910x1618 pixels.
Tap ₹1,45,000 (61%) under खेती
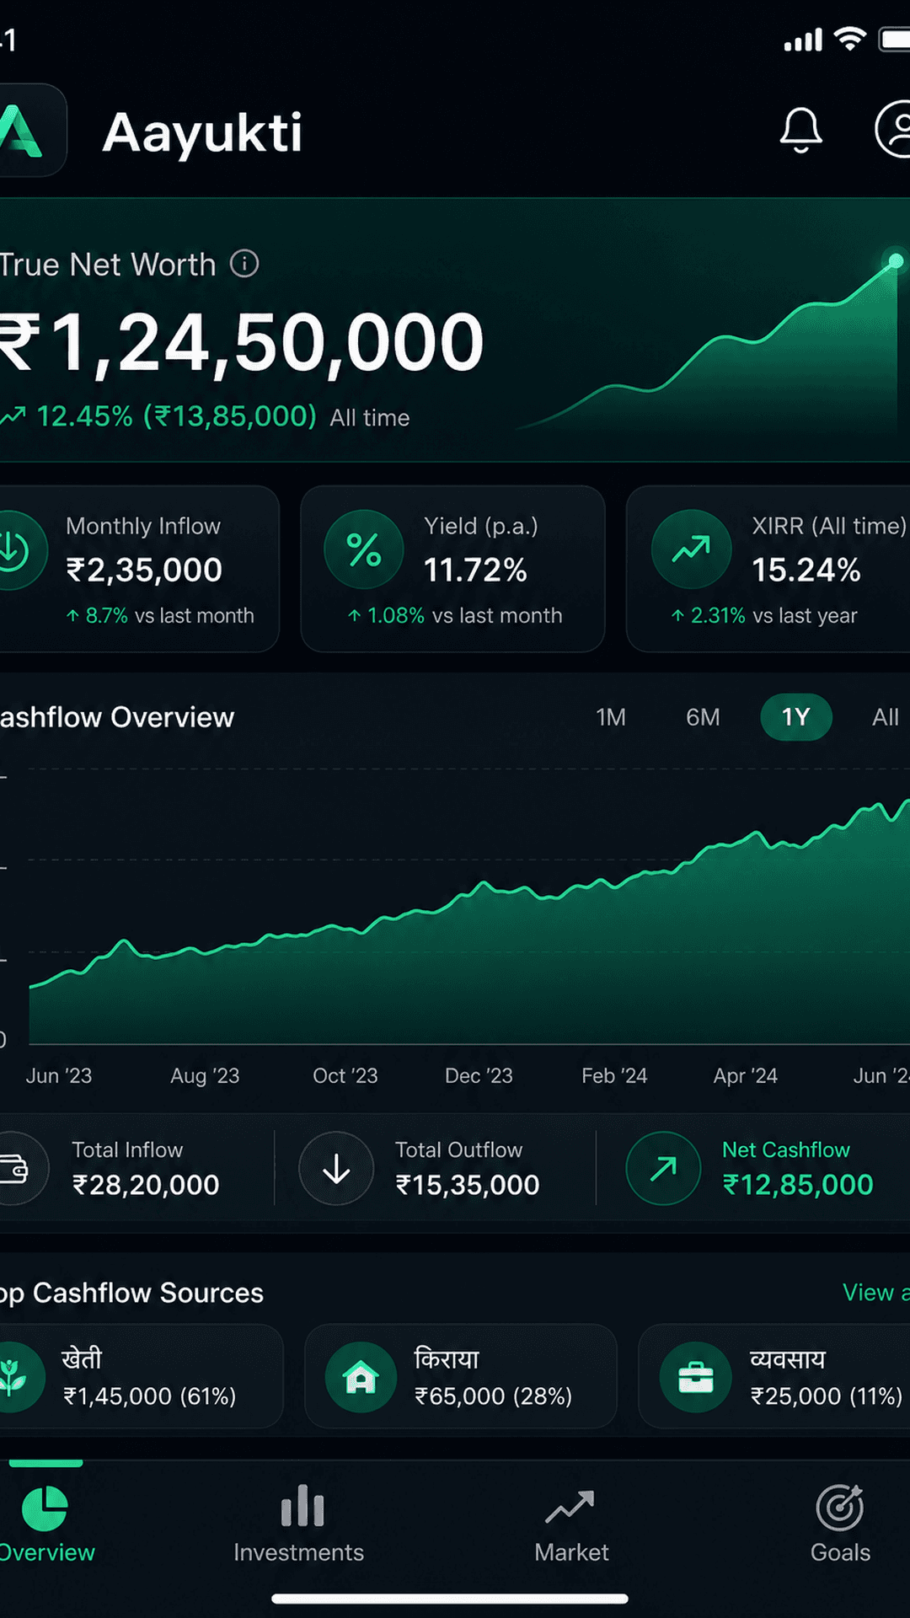tap(150, 1396)
